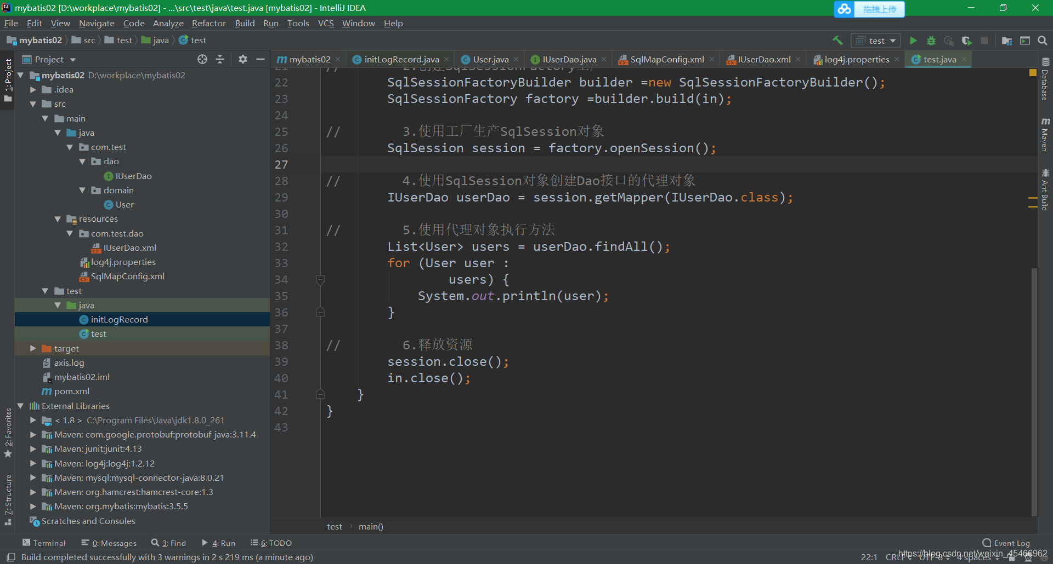Viewport: 1053px width, 564px height.
Task: Open the 3: Find tool window
Action: 169,543
